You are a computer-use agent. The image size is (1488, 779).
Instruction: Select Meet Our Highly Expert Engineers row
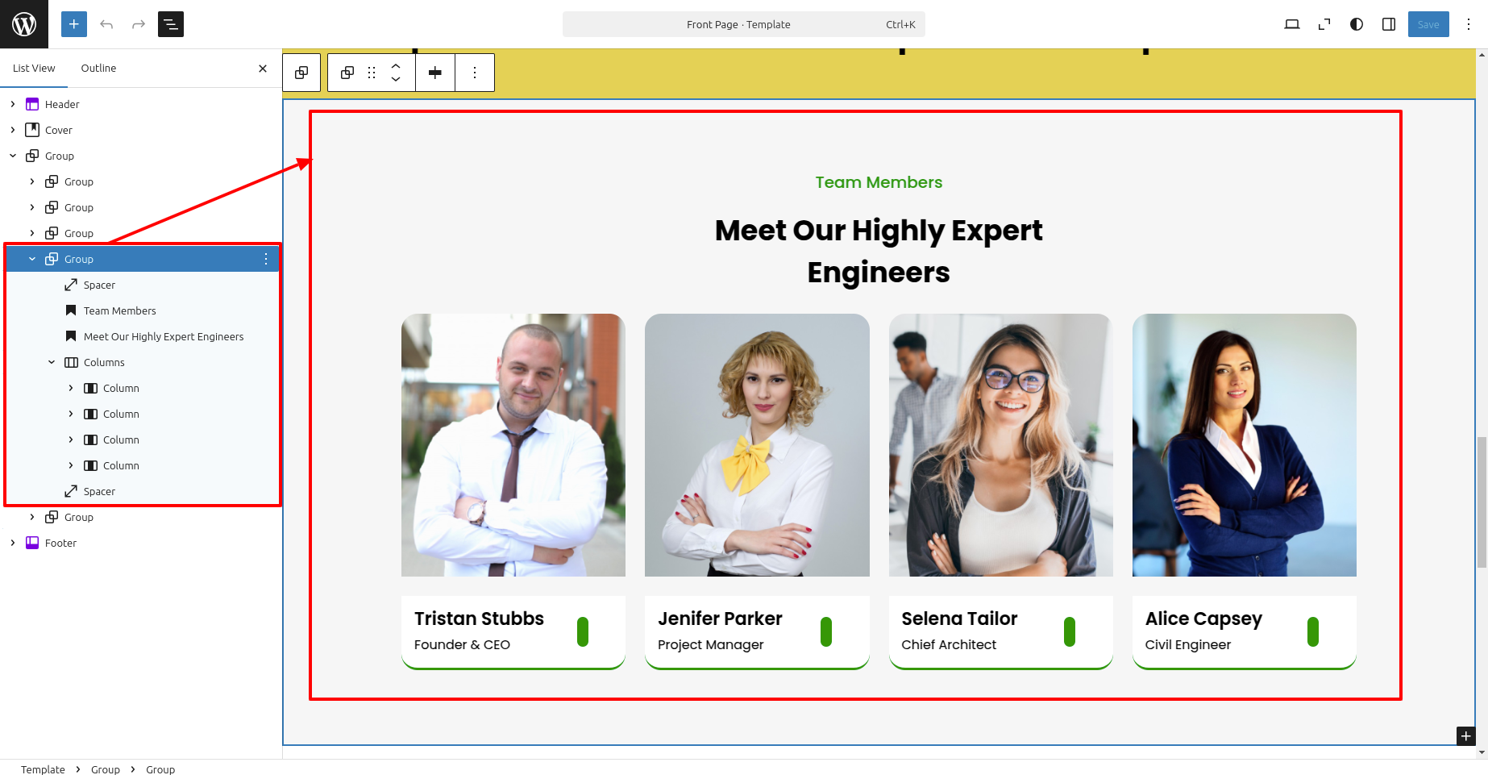point(164,336)
